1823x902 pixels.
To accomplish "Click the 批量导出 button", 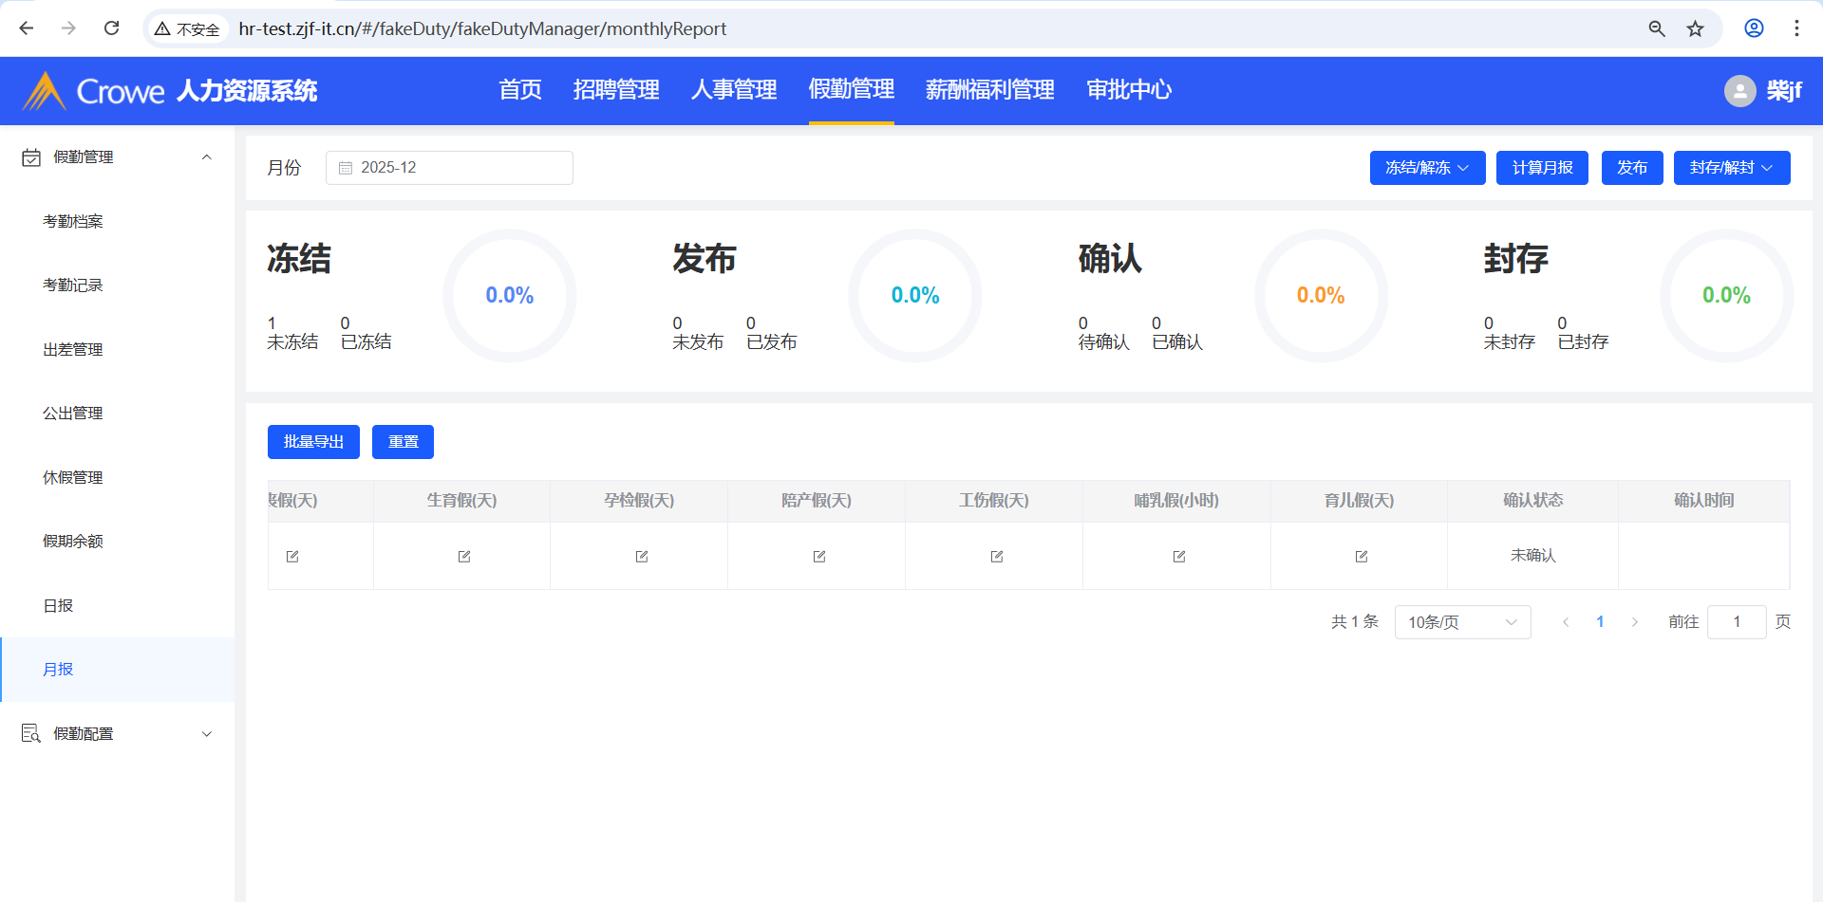I will point(313,442).
